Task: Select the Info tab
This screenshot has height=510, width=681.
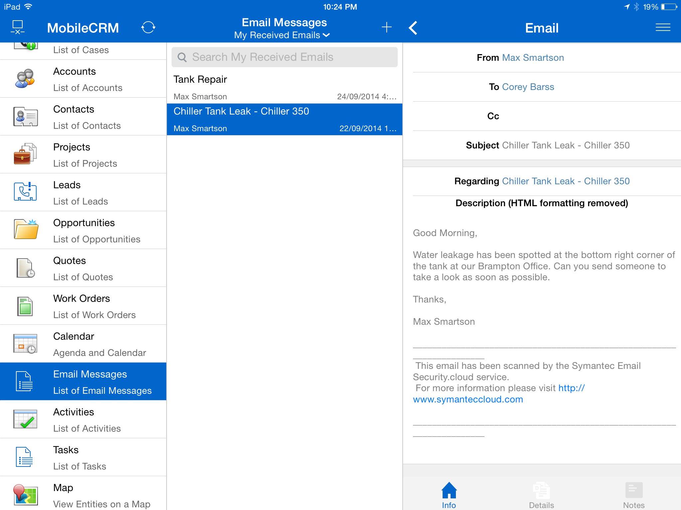Action: click(x=449, y=495)
